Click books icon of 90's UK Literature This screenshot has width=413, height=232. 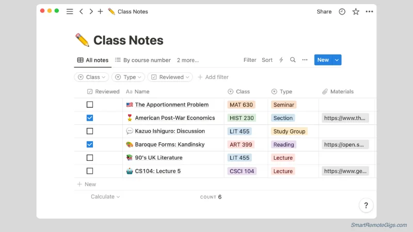pyautogui.click(x=130, y=158)
